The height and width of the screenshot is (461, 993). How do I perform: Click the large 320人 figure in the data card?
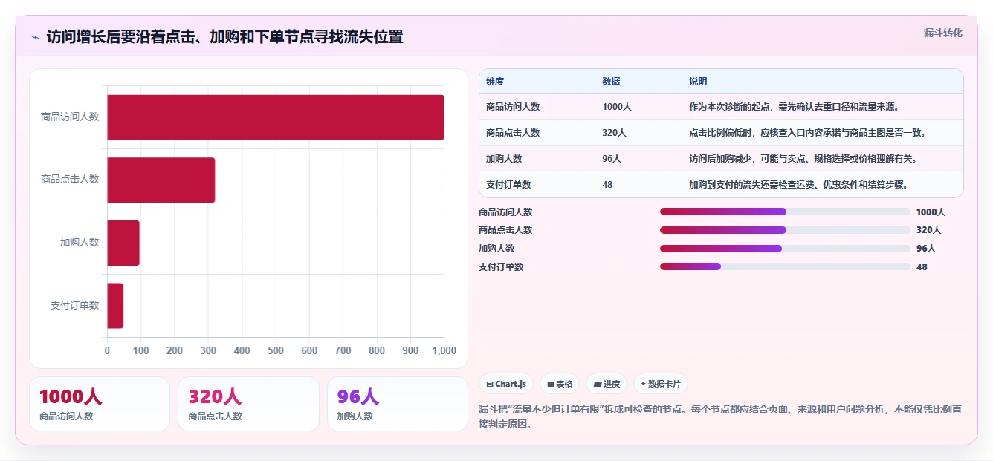point(215,397)
